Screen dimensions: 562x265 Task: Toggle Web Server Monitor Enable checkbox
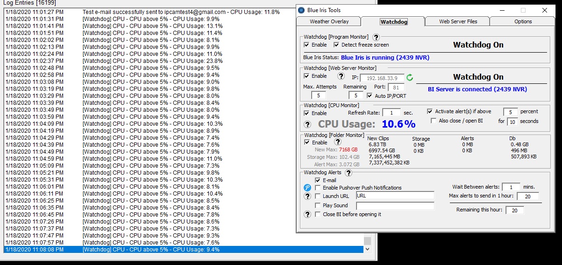pyautogui.click(x=306, y=76)
